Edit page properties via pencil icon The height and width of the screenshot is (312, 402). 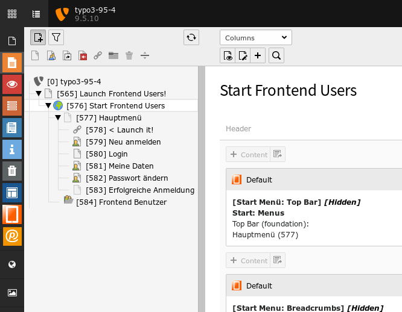click(243, 56)
